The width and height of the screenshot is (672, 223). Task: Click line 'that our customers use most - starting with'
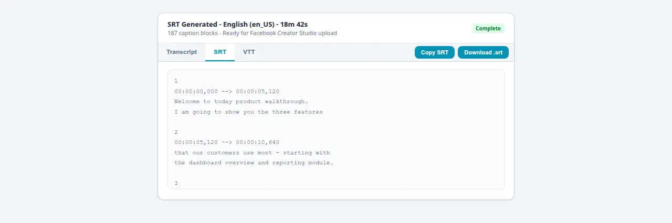click(x=252, y=153)
